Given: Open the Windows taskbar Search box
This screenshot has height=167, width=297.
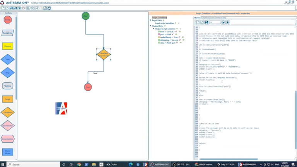Looking at the screenshot, I should pyautogui.click(x=33, y=165).
